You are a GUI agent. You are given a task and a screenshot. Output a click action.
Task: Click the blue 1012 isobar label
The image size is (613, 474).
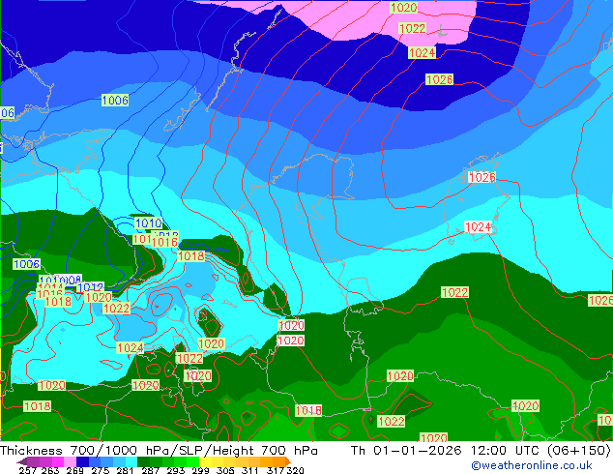pyautogui.click(x=90, y=288)
